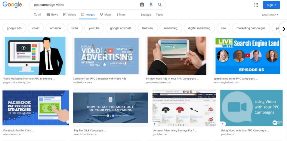Open search by image camera icon
The width and height of the screenshot is (287, 141).
pyautogui.click(x=142, y=5)
